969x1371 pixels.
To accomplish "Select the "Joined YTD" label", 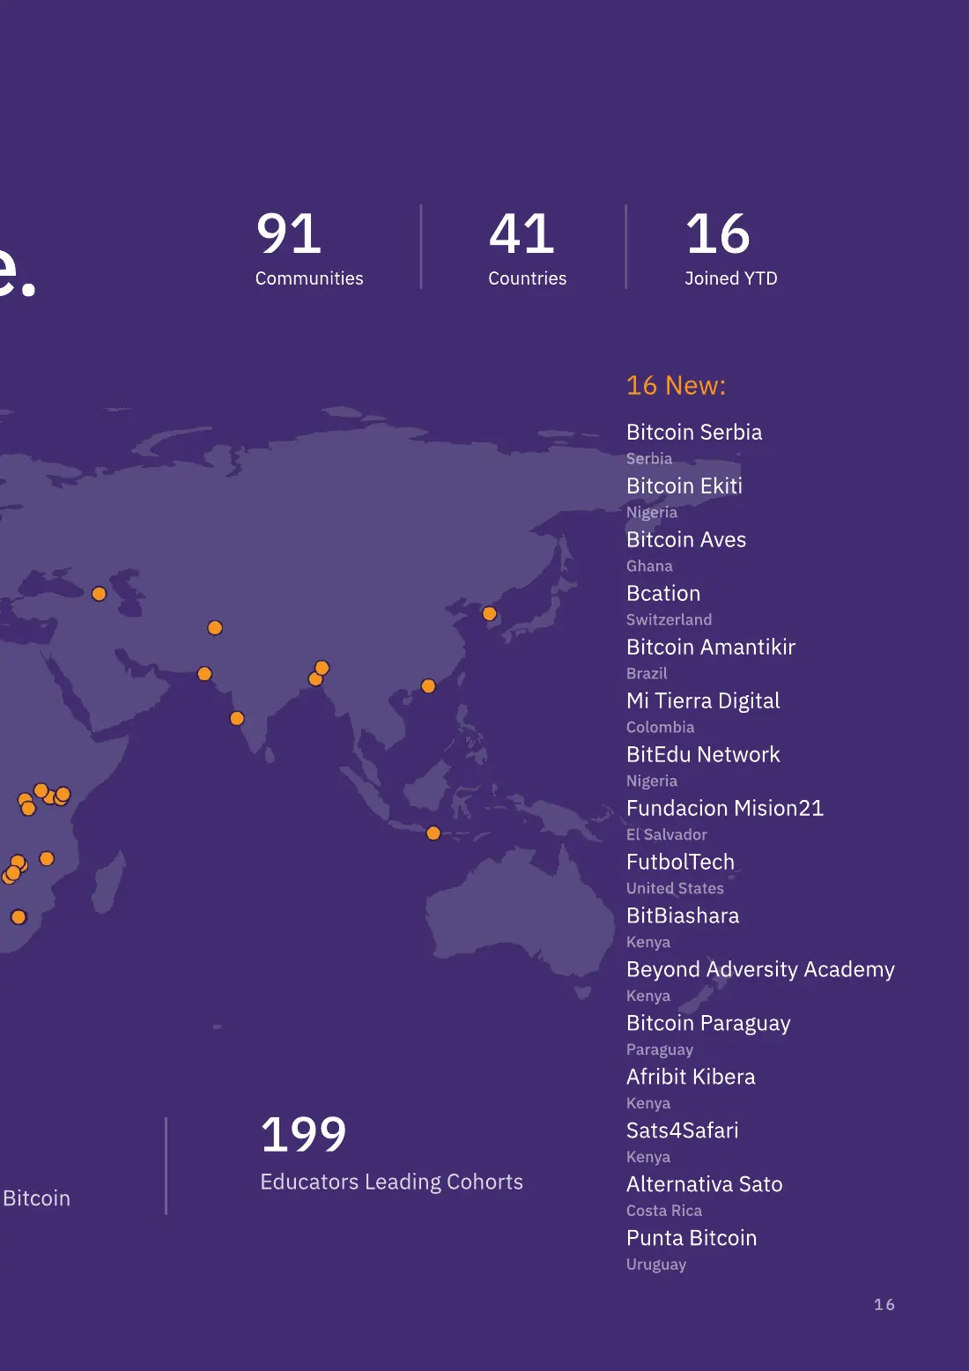I will [731, 278].
